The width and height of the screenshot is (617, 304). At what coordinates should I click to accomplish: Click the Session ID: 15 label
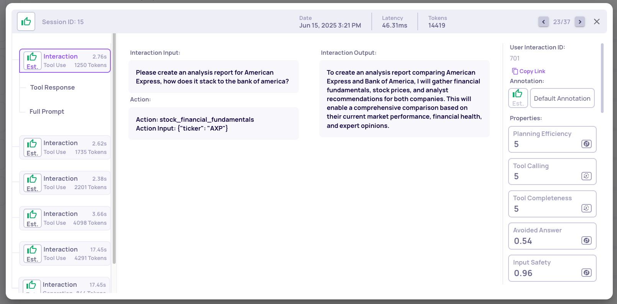click(x=63, y=22)
